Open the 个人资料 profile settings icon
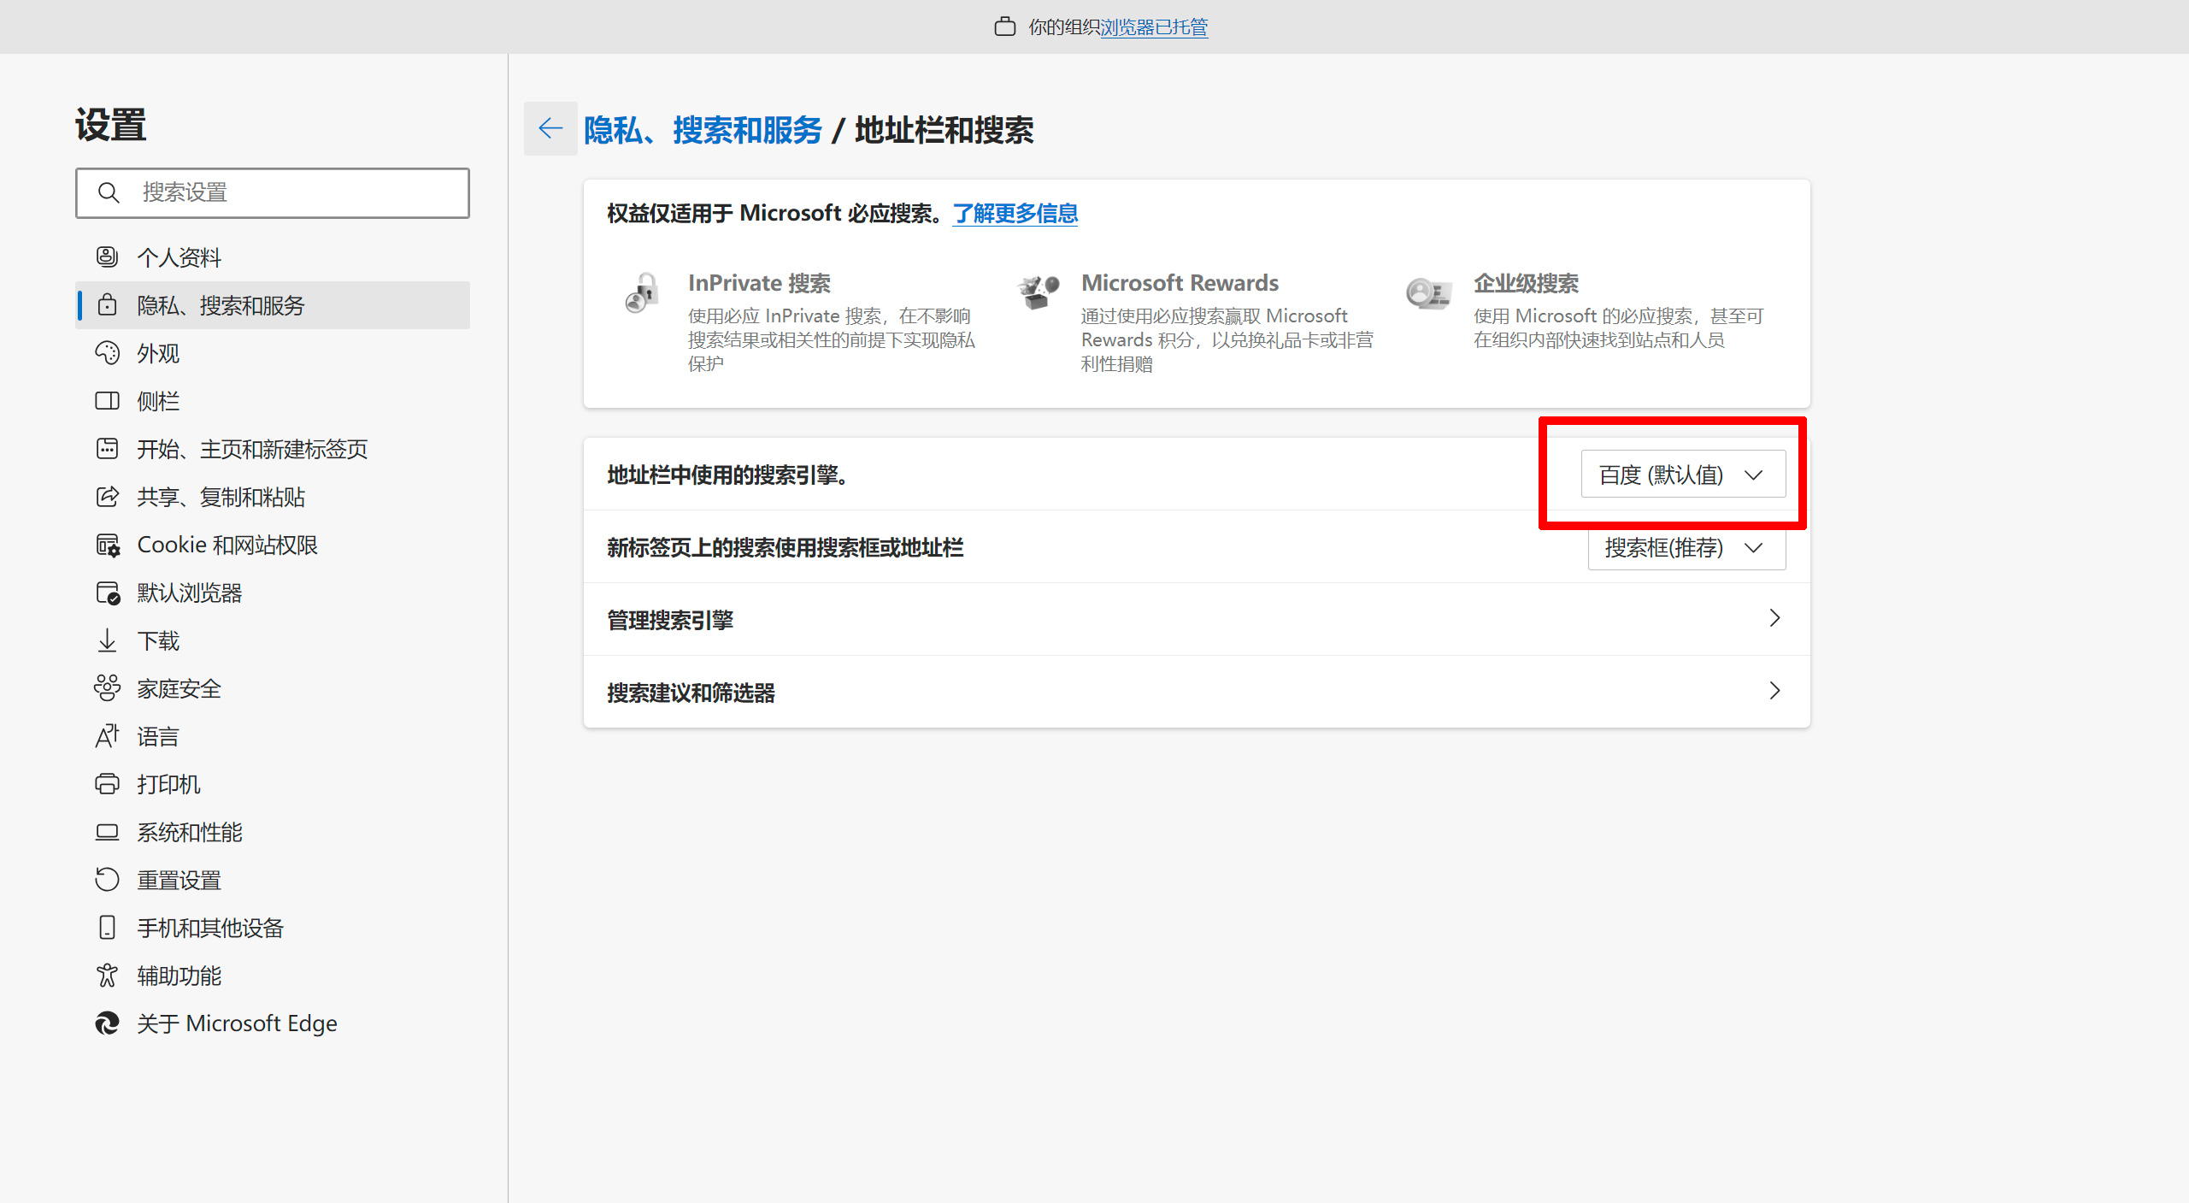 (x=107, y=257)
